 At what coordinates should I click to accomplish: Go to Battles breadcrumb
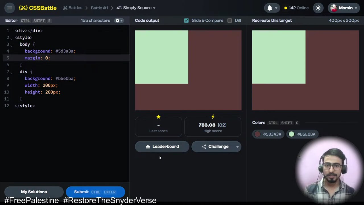click(75, 8)
